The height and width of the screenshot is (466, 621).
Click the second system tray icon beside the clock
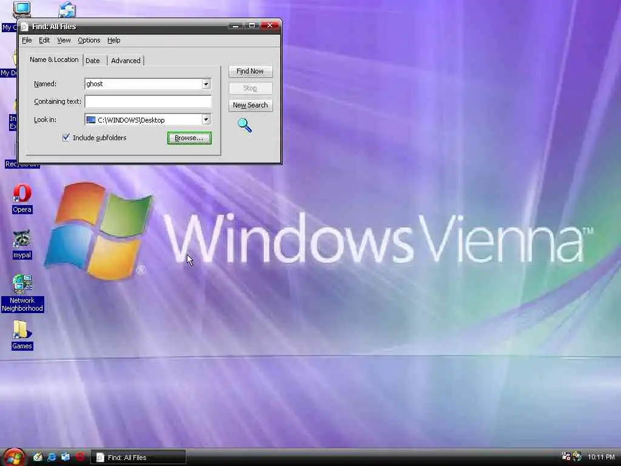pos(577,456)
